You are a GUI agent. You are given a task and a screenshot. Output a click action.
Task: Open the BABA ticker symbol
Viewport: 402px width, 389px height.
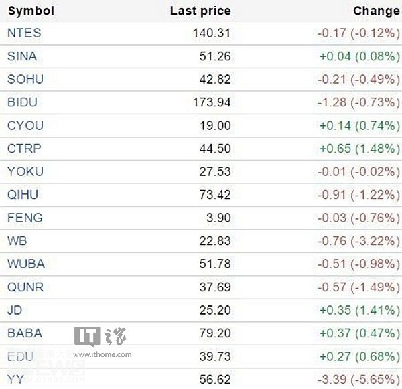[25, 333]
